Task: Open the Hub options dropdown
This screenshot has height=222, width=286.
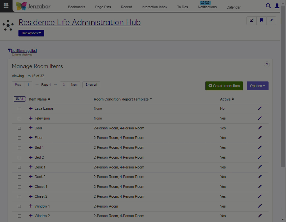Action: (x=31, y=33)
